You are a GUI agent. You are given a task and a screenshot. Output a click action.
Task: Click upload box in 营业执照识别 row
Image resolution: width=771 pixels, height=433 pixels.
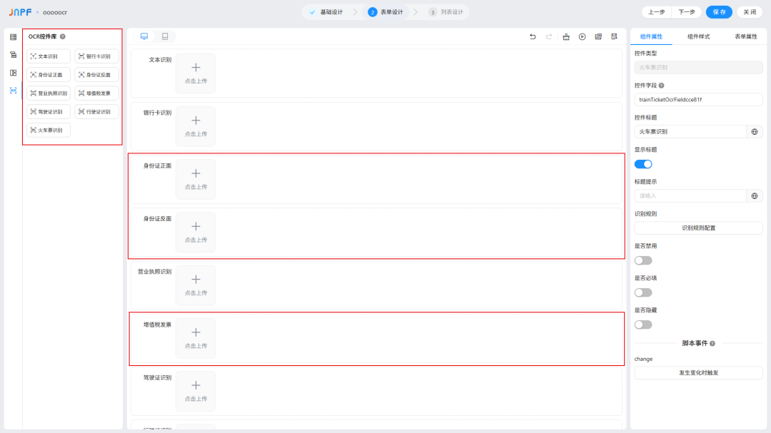pyautogui.click(x=196, y=285)
